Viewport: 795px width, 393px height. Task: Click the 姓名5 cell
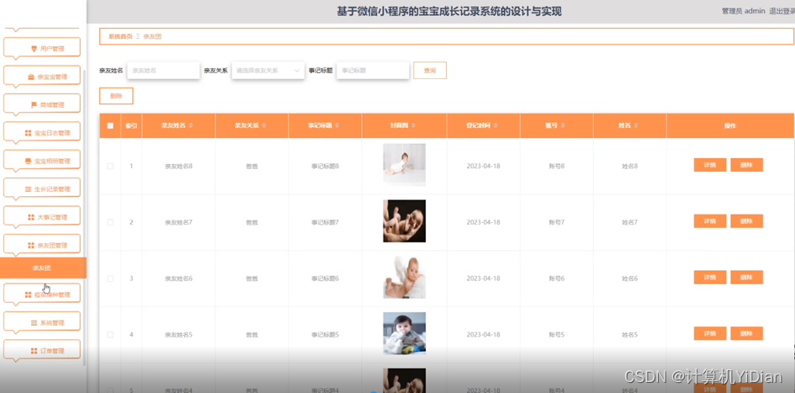click(x=630, y=335)
